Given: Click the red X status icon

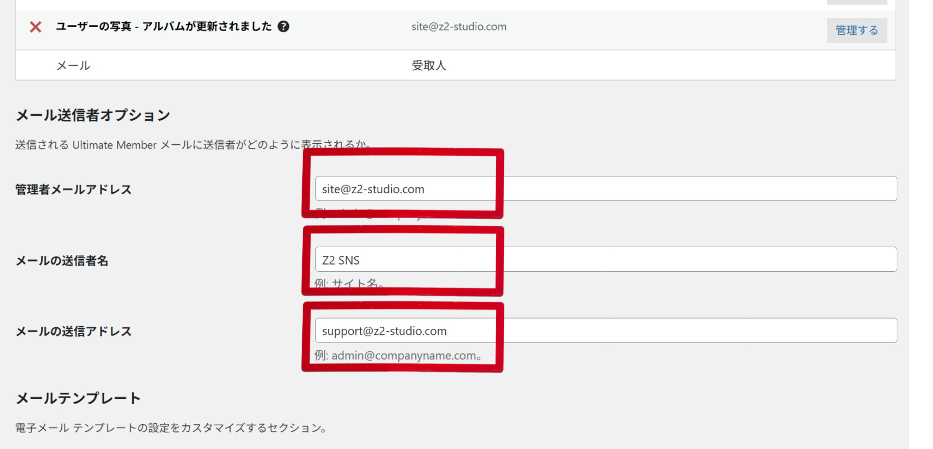Looking at the screenshot, I should pyautogui.click(x=35, y=27).
